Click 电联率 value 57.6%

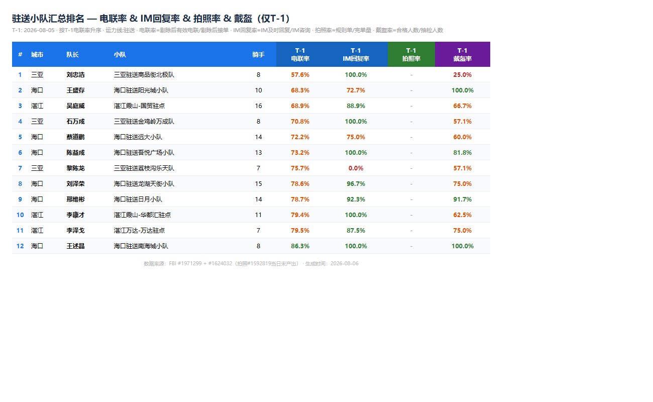[x=300, y=75]
